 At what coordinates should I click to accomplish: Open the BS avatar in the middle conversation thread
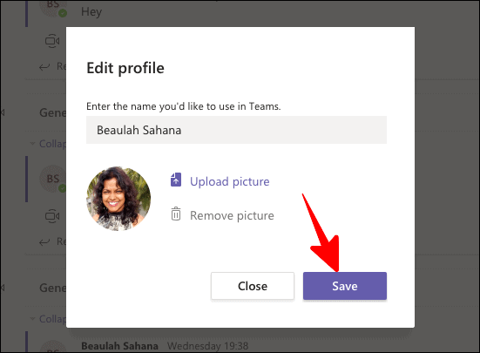click(x=52, y=179)
